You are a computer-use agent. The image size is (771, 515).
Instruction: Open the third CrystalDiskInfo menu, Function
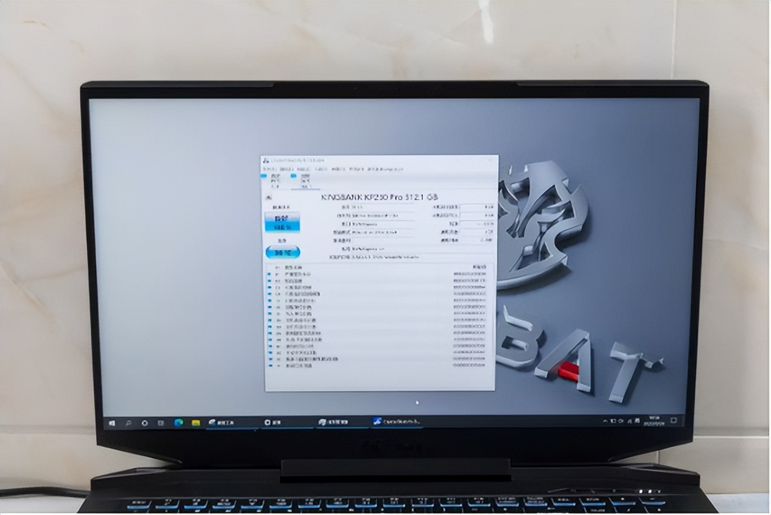pos(303,169)
